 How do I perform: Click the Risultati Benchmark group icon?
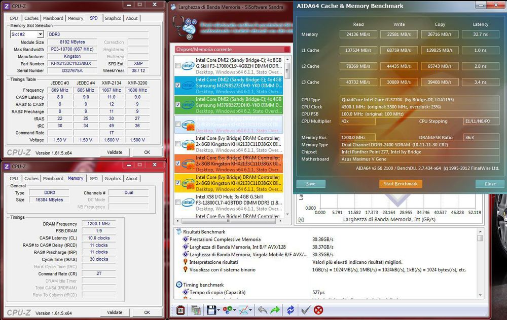[x=179, y=231]
